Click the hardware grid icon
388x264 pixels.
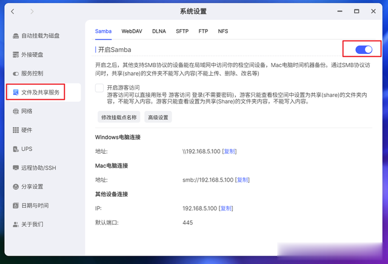(16, 130)
